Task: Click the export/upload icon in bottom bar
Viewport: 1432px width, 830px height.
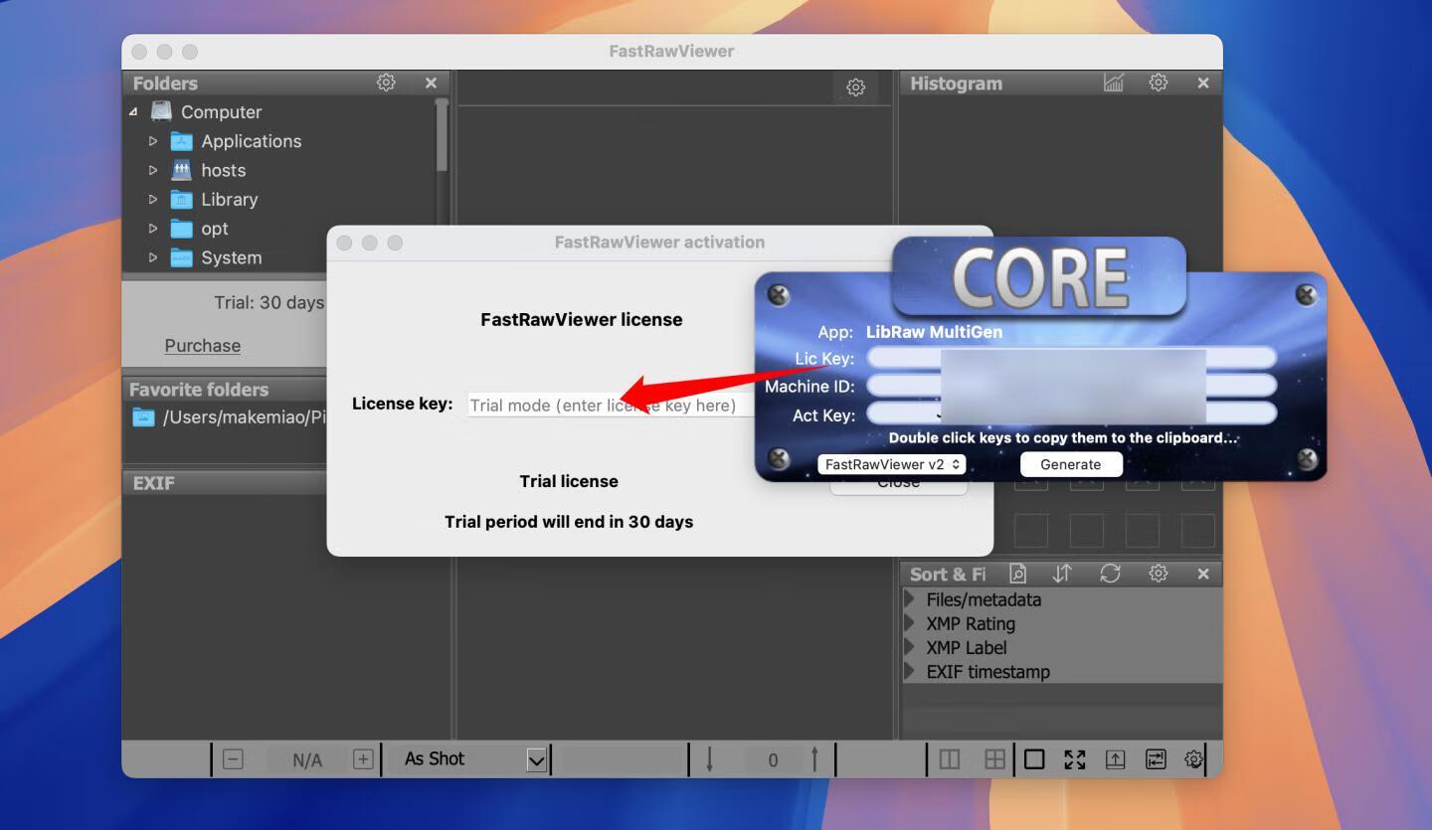Action: (x=1116, y=759)
